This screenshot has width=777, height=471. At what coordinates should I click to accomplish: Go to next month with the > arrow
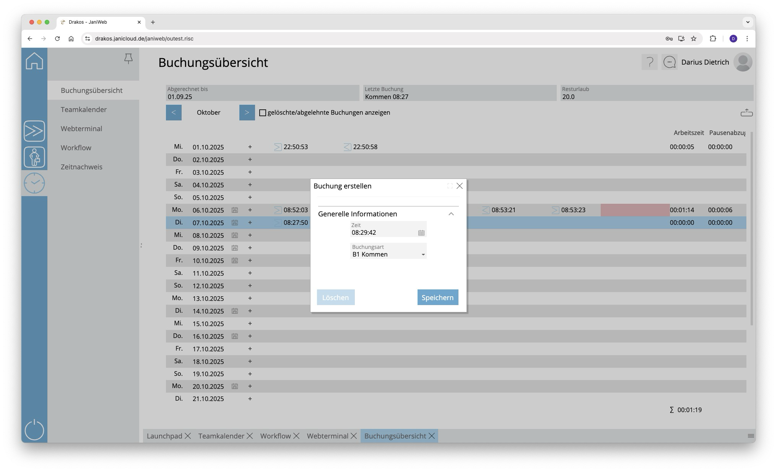247,112
